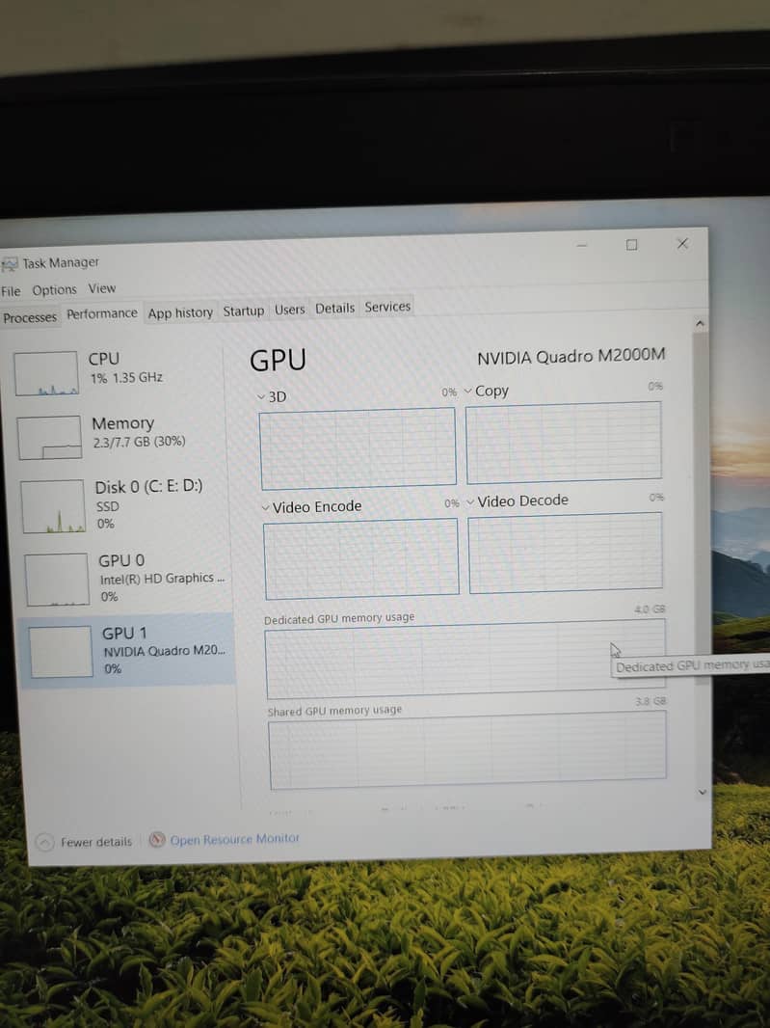Click the 3D usage graph

point(358,448)
